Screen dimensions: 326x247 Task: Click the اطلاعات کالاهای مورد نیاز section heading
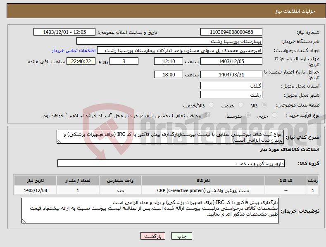pyautogui.click(x=289, y=150)
